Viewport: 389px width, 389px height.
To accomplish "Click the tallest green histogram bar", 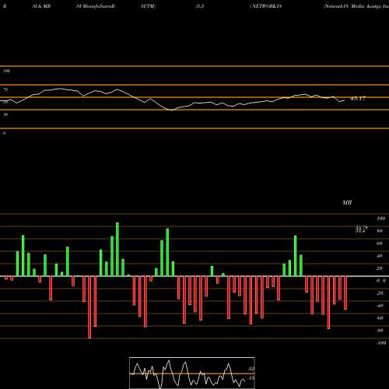I will (x=117, y=249).
